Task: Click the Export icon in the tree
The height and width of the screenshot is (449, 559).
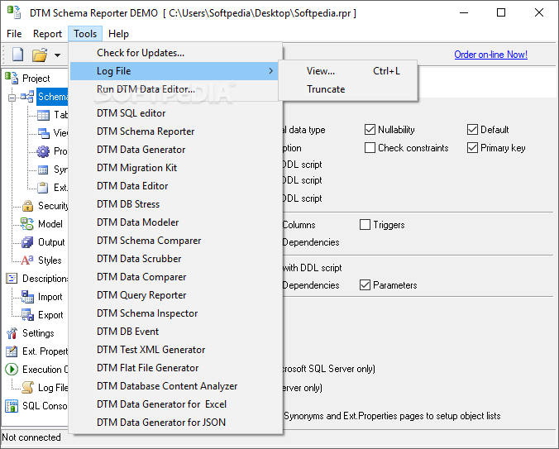Action: pos(27,315)
